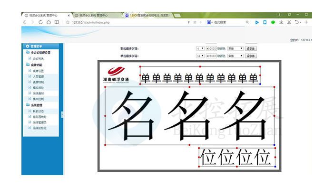Switch to the second 视频会议系统 tab

point(93,16)
